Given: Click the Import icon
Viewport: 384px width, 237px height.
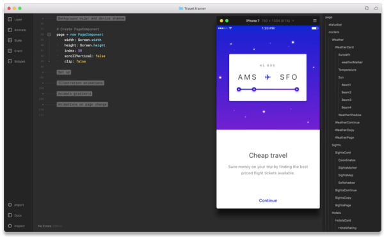Looking at the screenshot, I should pyautogui.click(x=10, y=205).
